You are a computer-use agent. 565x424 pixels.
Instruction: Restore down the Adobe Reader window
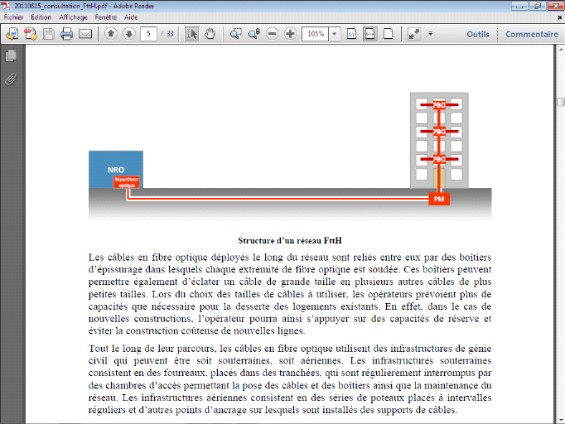pyautogui.click(x=538, y=6)
